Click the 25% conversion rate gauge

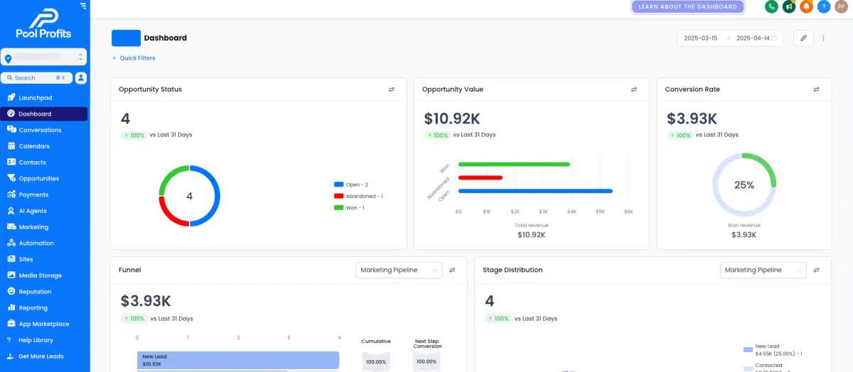744,185
